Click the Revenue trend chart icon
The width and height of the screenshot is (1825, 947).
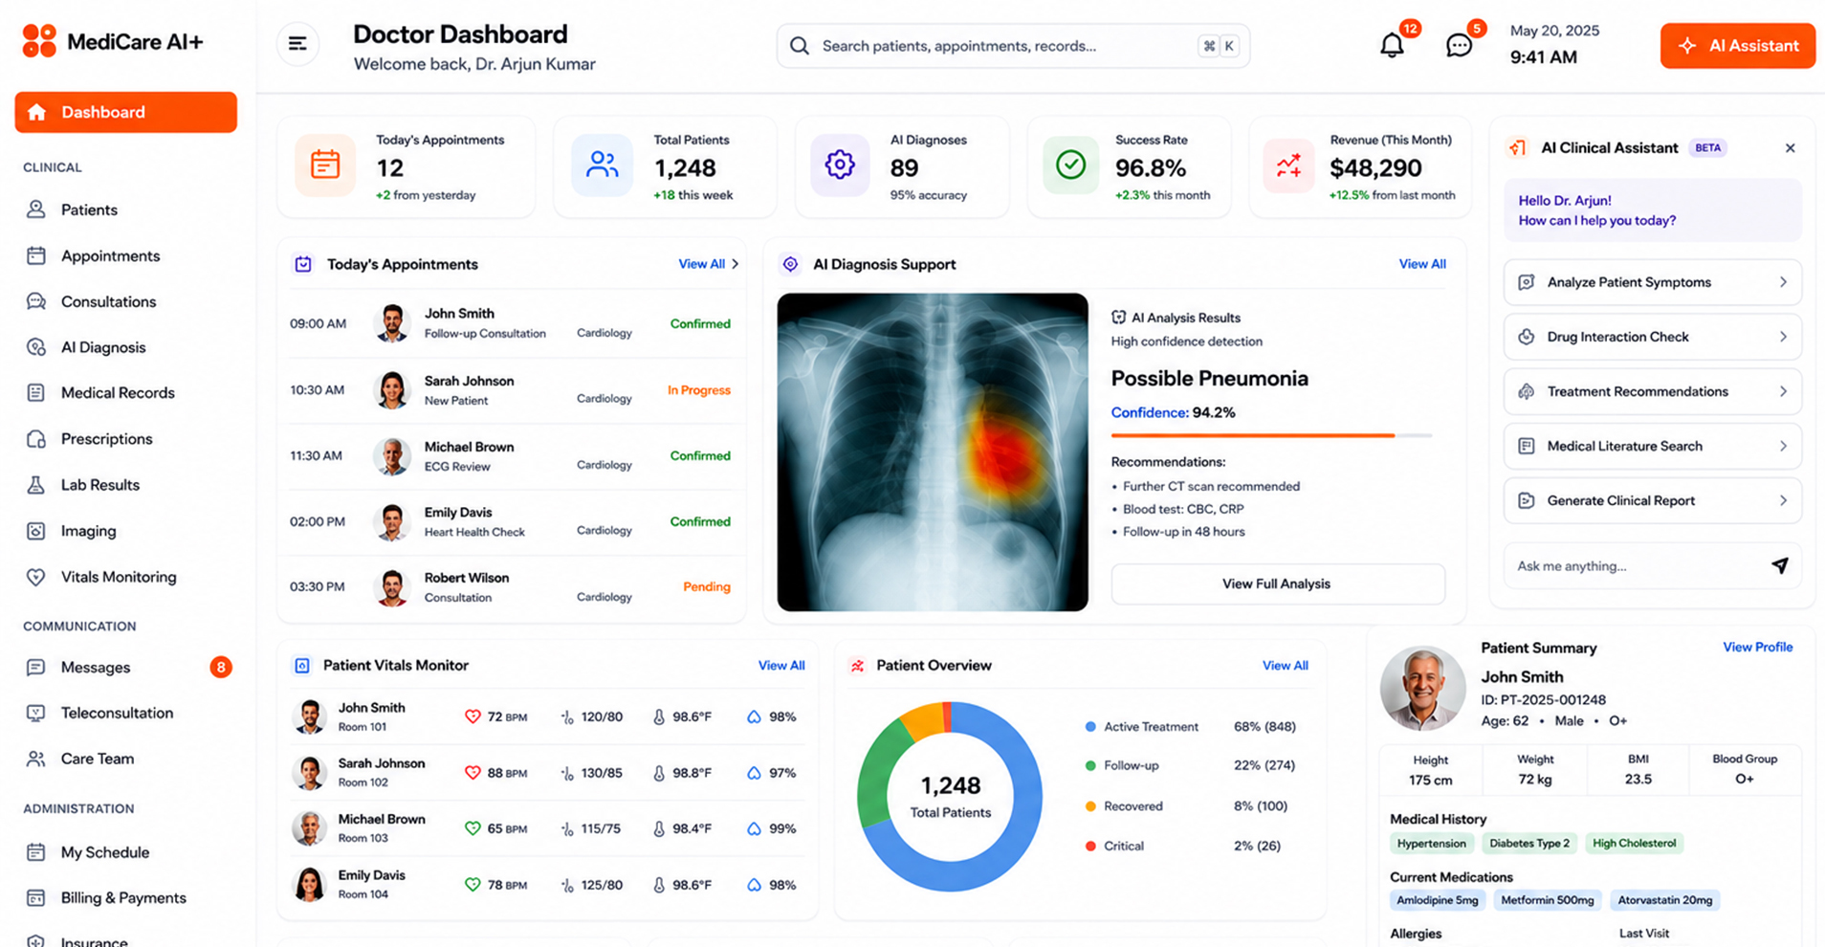[1288, 165]
